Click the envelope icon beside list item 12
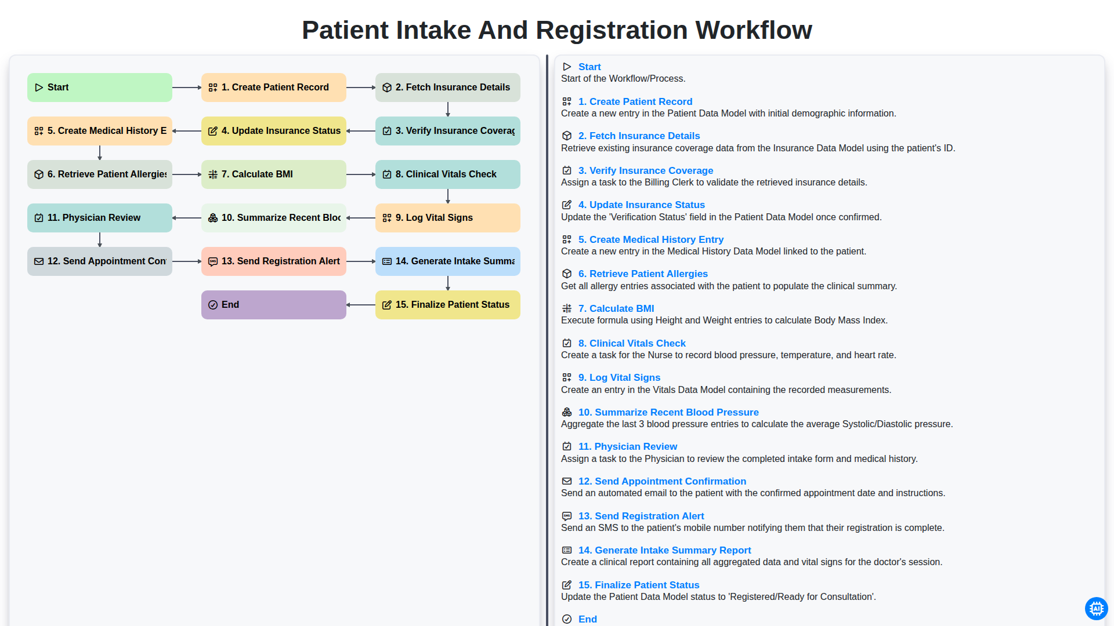The height and width of the screenshot is (626, 1114). coord(567,481)
